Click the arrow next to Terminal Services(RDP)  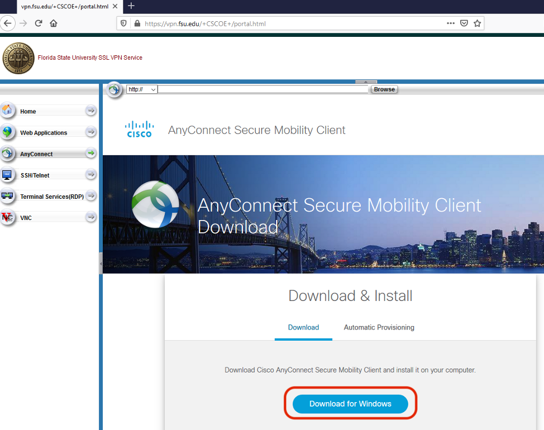[91, 195]
